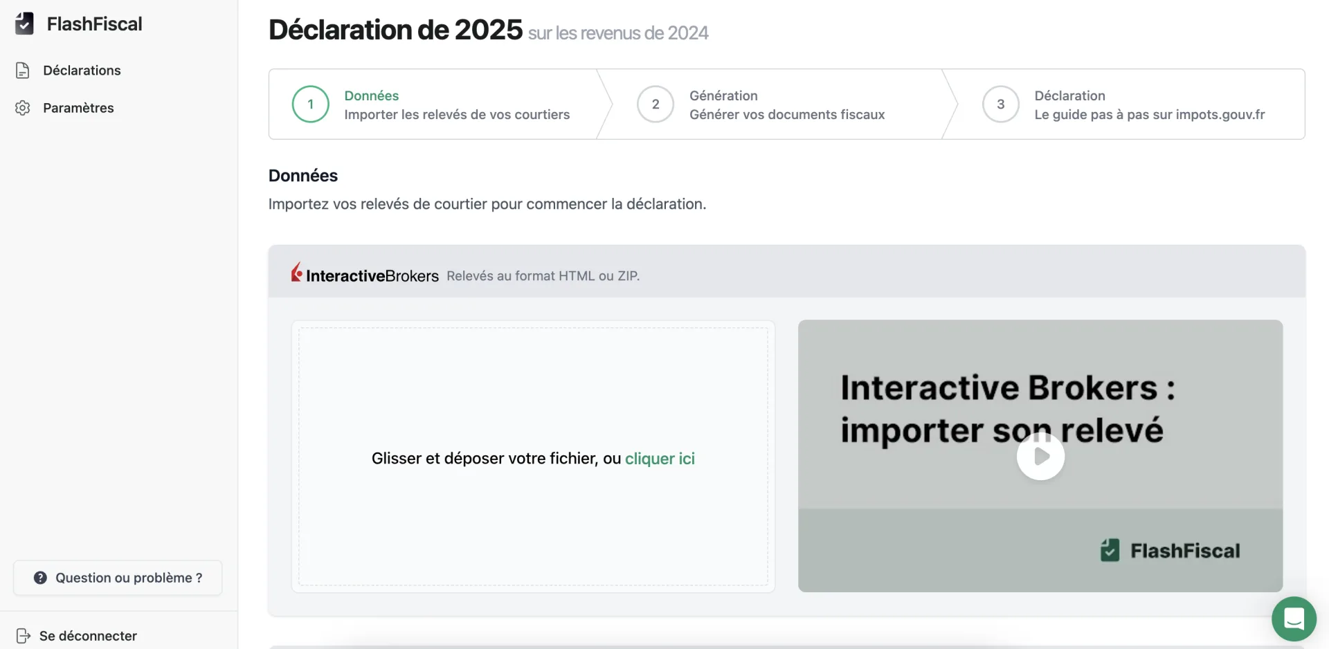Viewport: 1329px width, 649px height.
Task: Open the Déclarations document icon
Action: click(23, 70)
